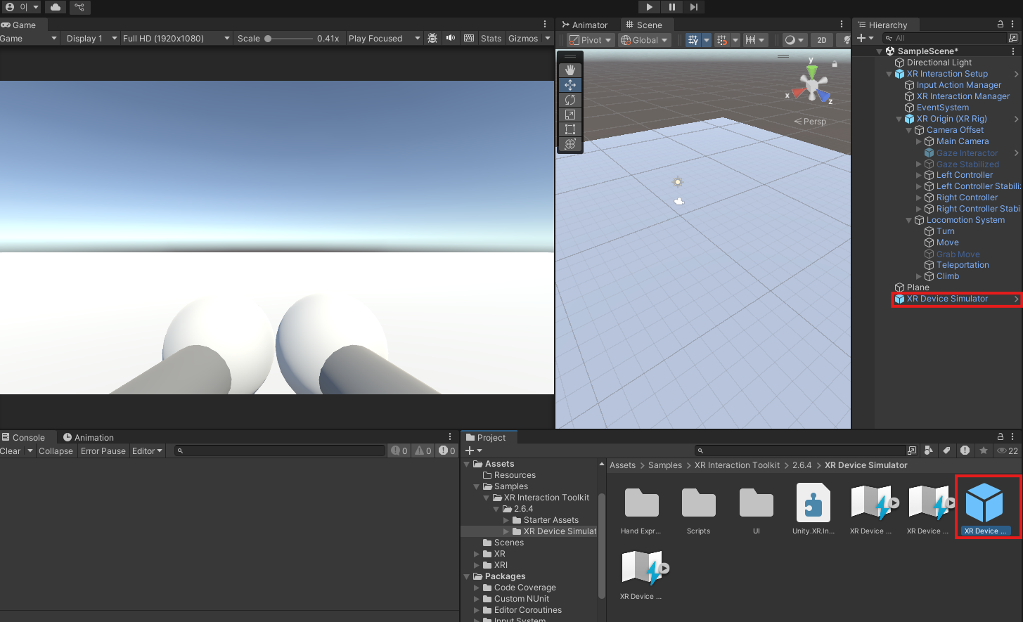Click the Hierarchy search expand icon
Viewport: 1023px width, 622px height.
click(x=1013, y=38)
